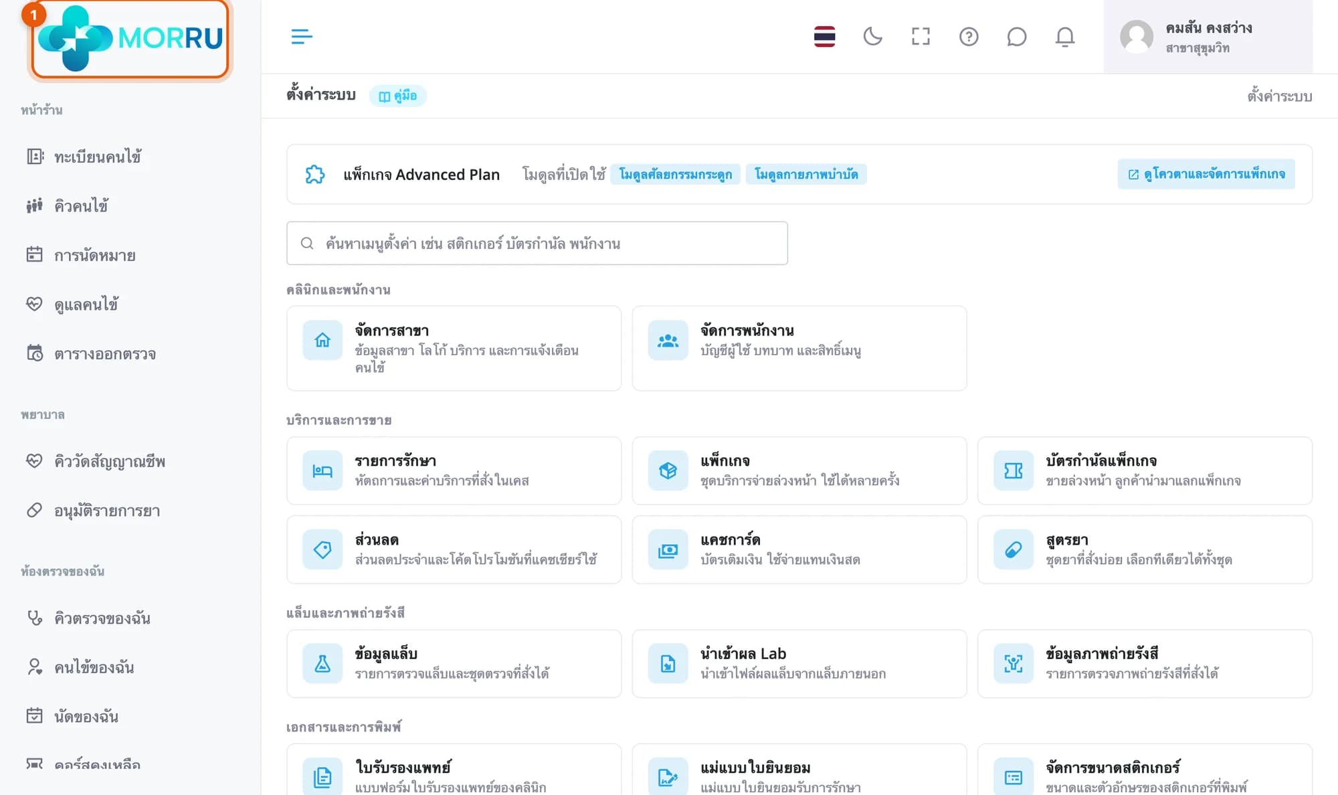Open language selector Thai flag

click(x=824, y=37)
